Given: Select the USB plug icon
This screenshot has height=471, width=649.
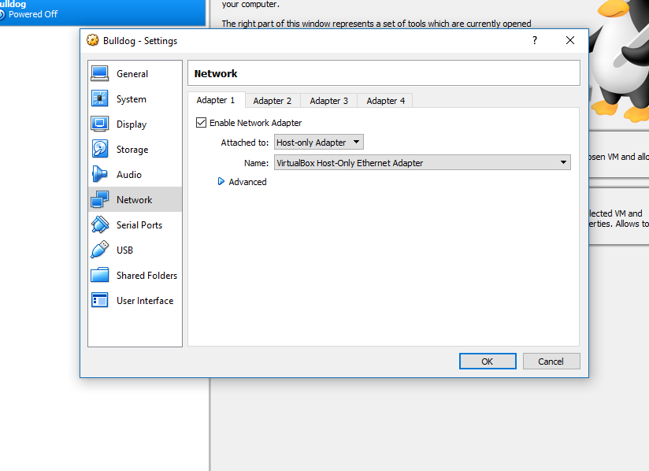Looking at the screenshot, I should click(100, 250).
